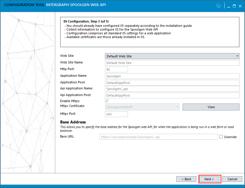Select the Http Port field
245x188 pixels.
[x=116, y=69]
